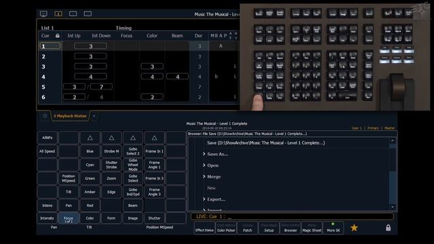Select the Strobe M parameter tile
The height and width of the screenshot is (244, 434).
click(111, 151)
